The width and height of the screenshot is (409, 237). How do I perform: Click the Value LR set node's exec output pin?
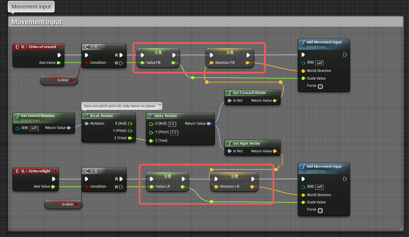tap(183, 179)
